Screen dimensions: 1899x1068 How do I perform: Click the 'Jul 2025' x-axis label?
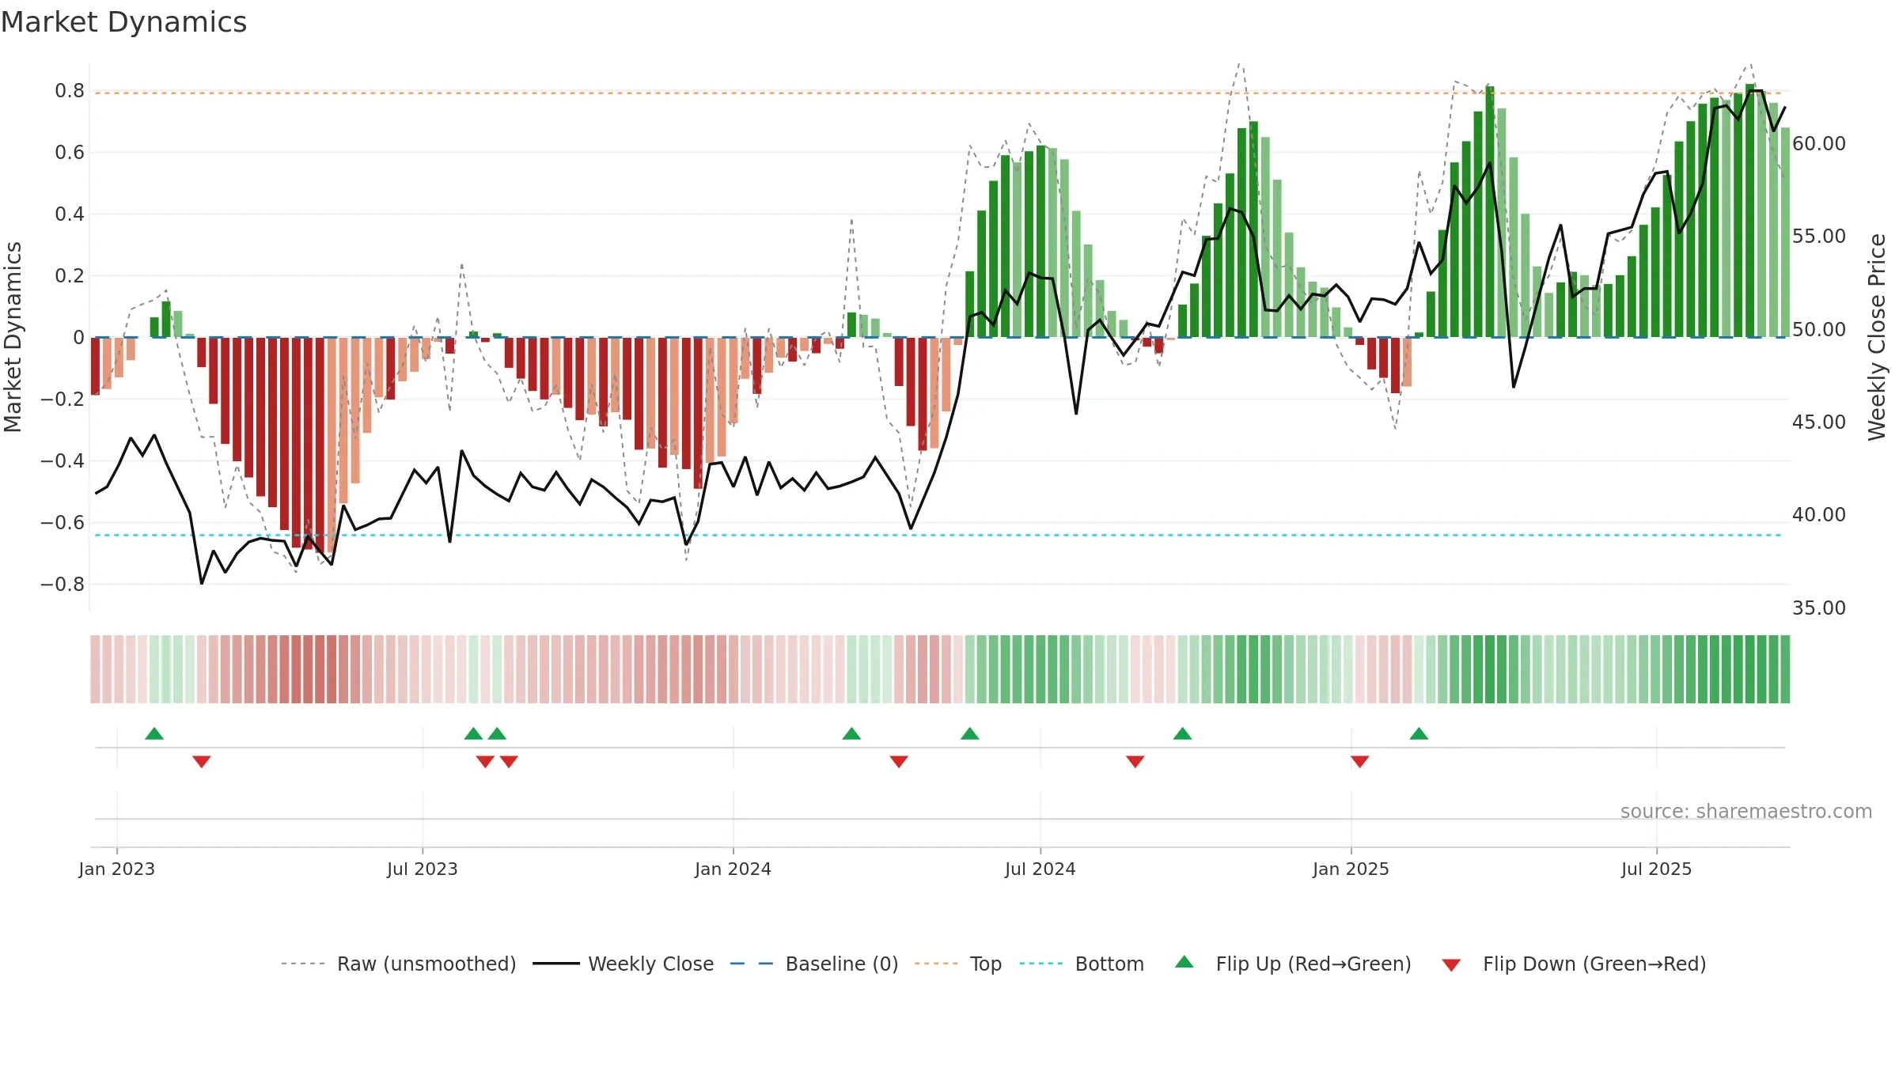point(1657,869)
